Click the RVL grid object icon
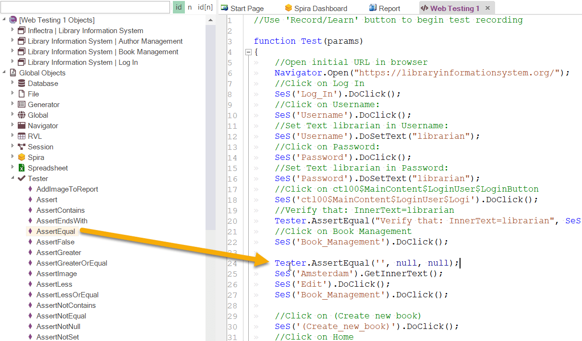This screenshot has height=341, width=582. tap(21, 136)
